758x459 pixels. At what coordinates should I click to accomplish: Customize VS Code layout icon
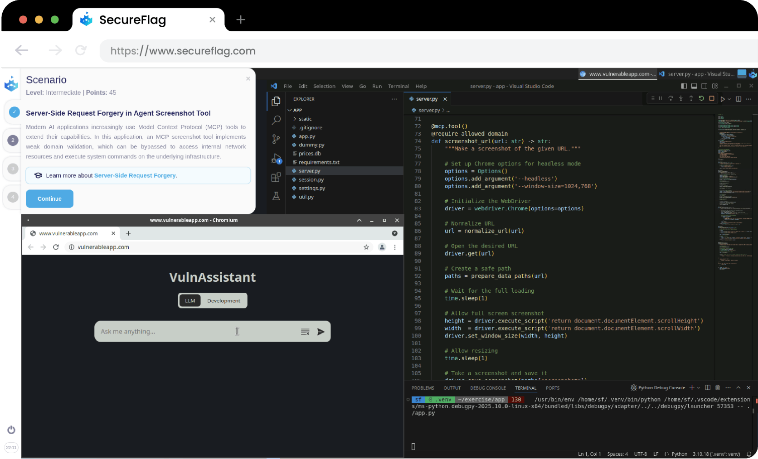click(x=715, y=86)
